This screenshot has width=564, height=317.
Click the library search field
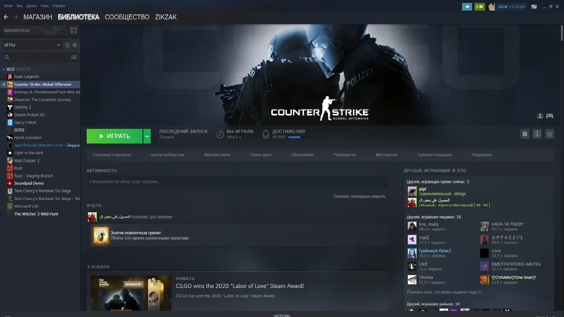[x=40, y=57]
